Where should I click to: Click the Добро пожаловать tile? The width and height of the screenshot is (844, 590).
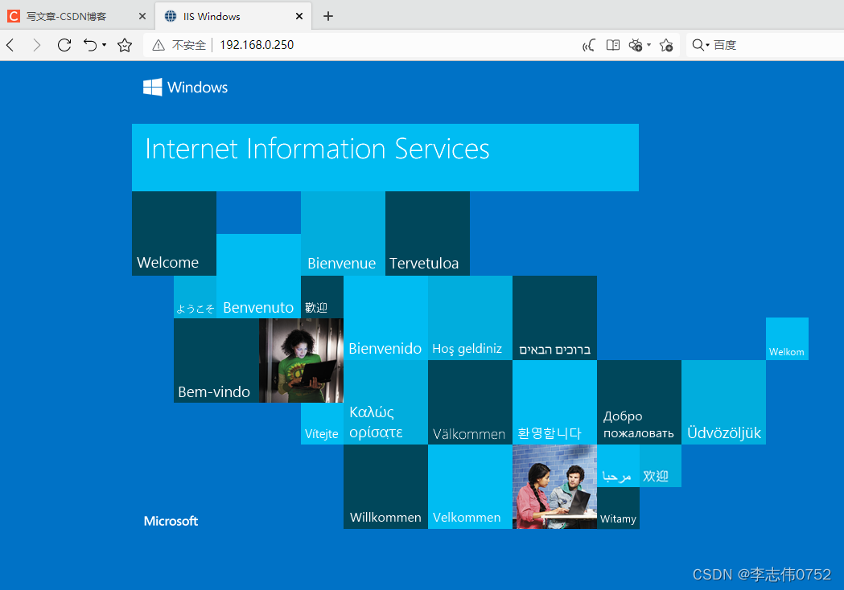point(639,402)
